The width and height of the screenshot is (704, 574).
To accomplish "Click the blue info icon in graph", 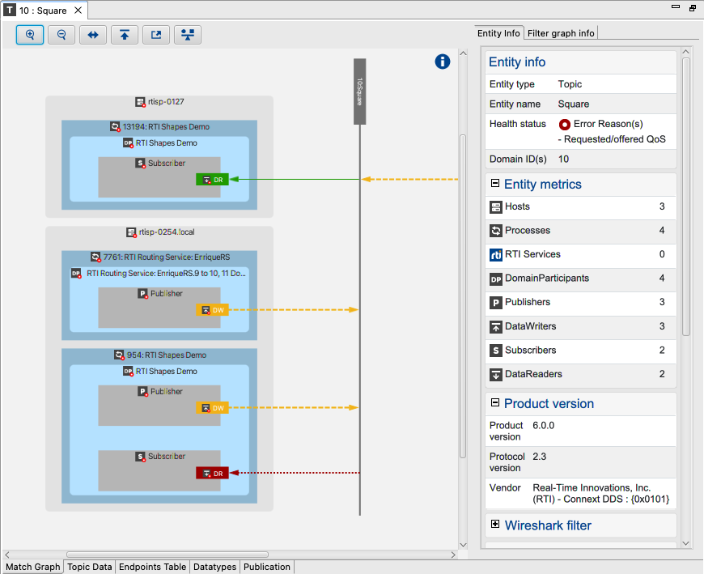I will 443,62.
